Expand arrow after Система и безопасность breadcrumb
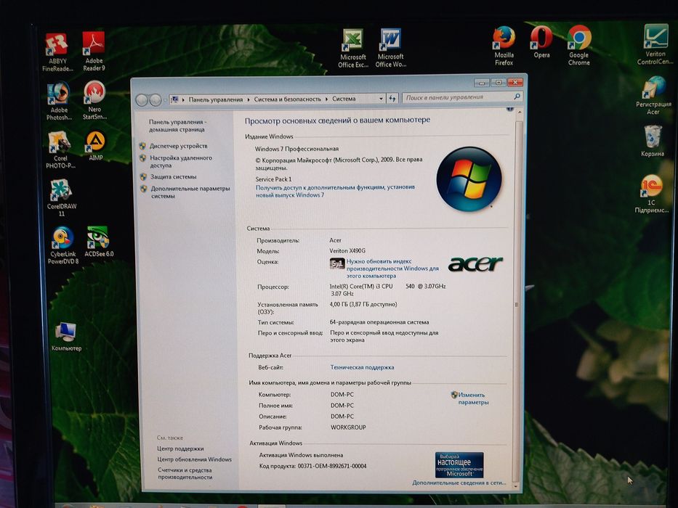The image size is (678, 508). point(326,99)
